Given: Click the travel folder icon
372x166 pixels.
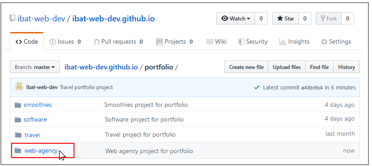Looking at the screenshot, I should pos(18,135).
